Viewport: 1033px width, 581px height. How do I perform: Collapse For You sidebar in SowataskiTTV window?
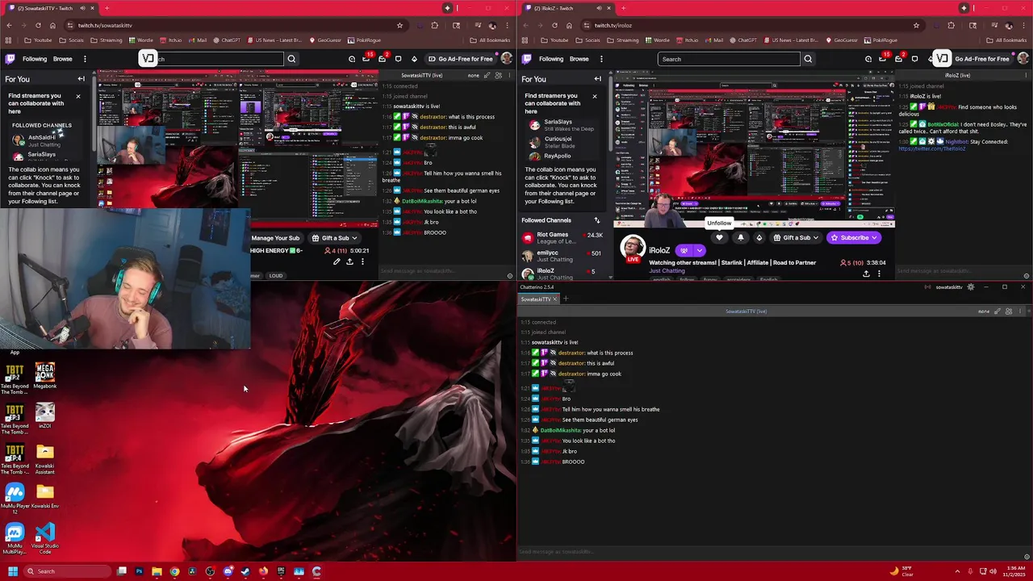click(81, 79)
